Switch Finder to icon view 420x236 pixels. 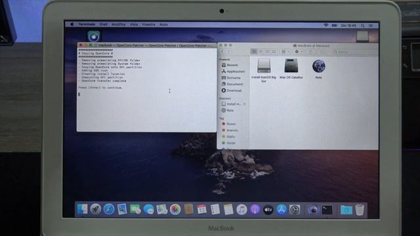(x=254, y=51)
